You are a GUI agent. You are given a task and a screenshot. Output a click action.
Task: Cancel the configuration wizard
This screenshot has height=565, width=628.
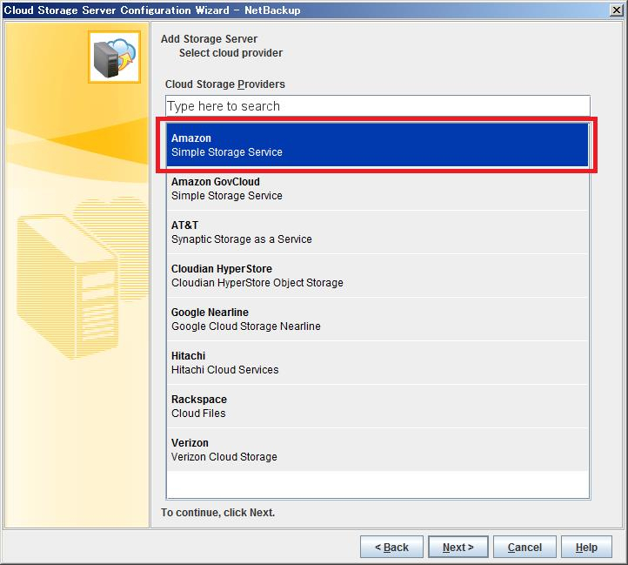pos(524,547)
